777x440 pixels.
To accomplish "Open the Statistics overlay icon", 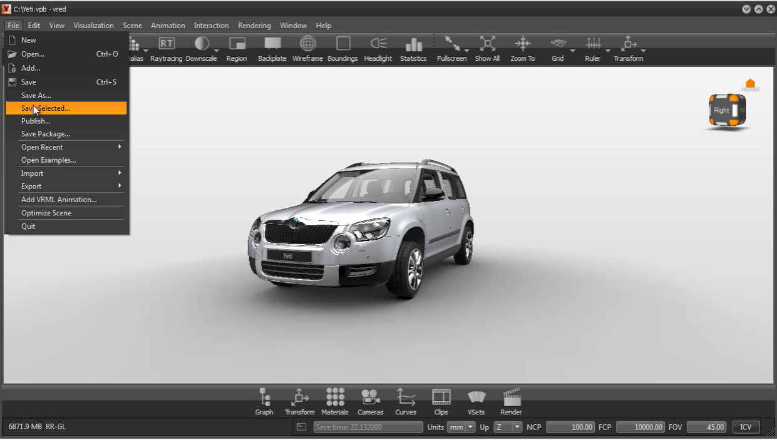I will click(x=413, y=44).
